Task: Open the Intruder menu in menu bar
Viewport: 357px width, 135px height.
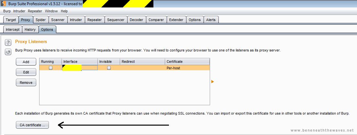Action: [19, 11]
